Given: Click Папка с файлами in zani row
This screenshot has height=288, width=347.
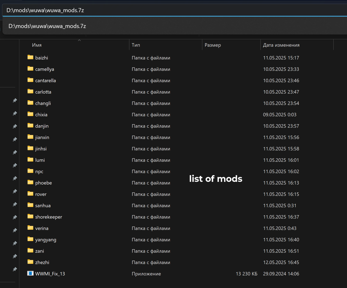Looking at the screenshot, I should (x=151, y=251).
